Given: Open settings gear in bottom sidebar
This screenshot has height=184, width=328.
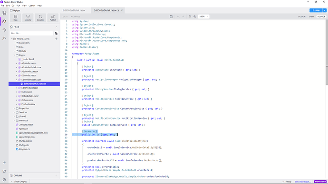Looking at the screenshot, I should tap(4, 180).
